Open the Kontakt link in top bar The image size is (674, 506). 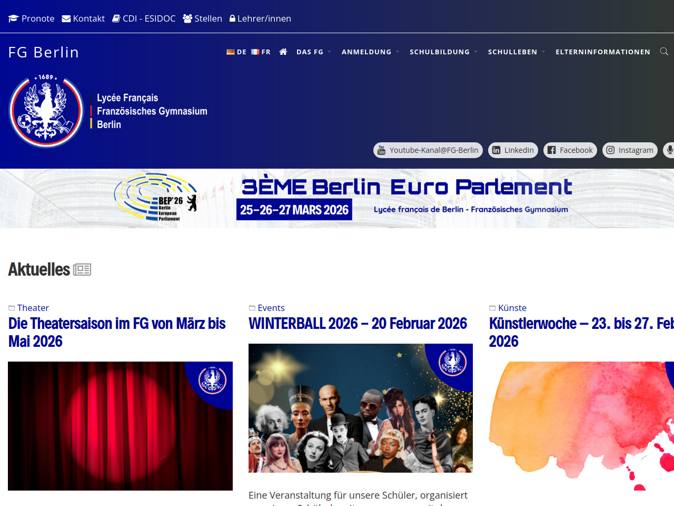(x=83, y=18)
